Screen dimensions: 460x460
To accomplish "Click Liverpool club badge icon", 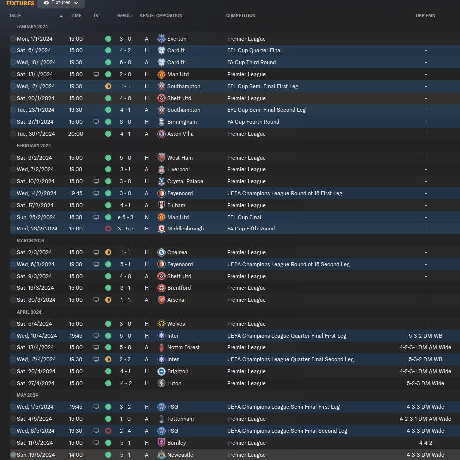I will click(x=161, y=169).
